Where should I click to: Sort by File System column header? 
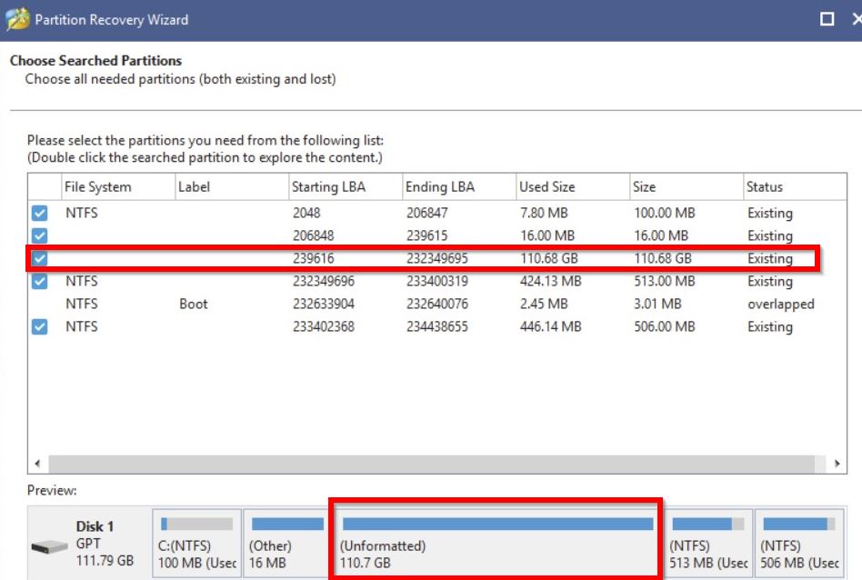98,187
